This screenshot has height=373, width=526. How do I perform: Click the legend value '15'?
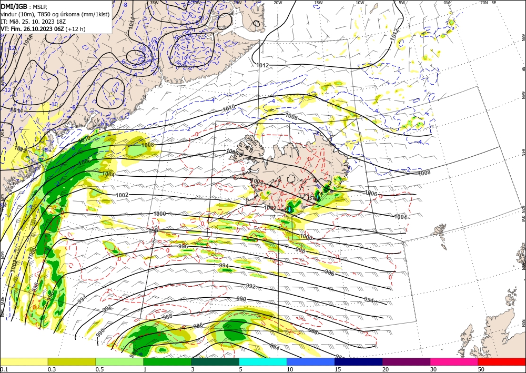tap(338, 369)
